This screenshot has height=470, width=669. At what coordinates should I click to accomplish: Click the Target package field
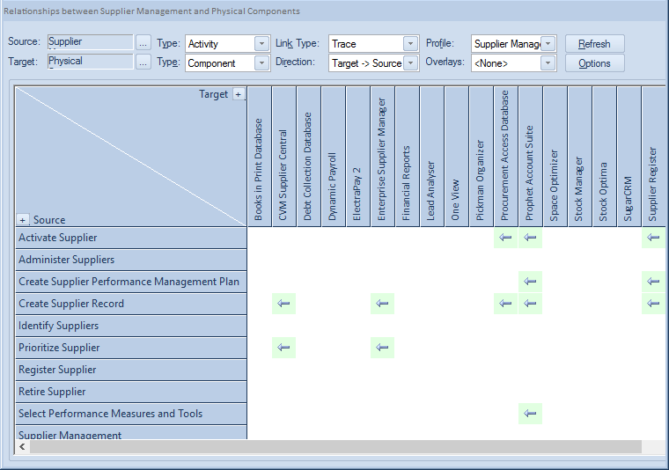[x=90, y=62]
